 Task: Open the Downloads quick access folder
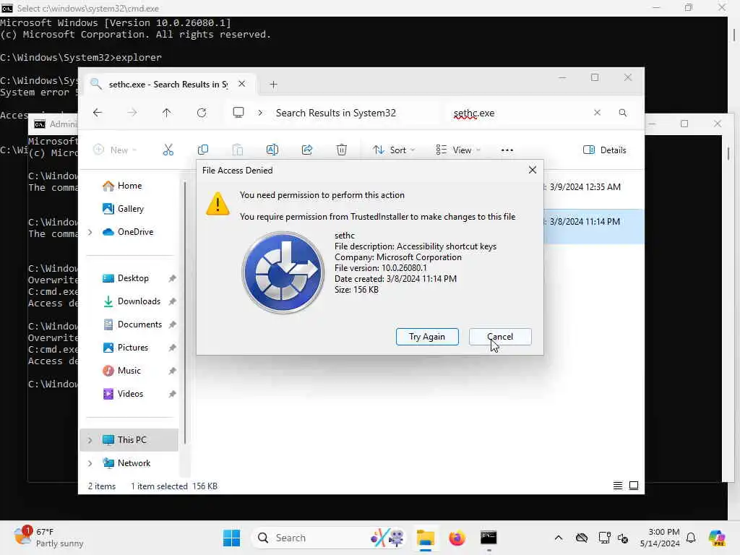[139, 301]
